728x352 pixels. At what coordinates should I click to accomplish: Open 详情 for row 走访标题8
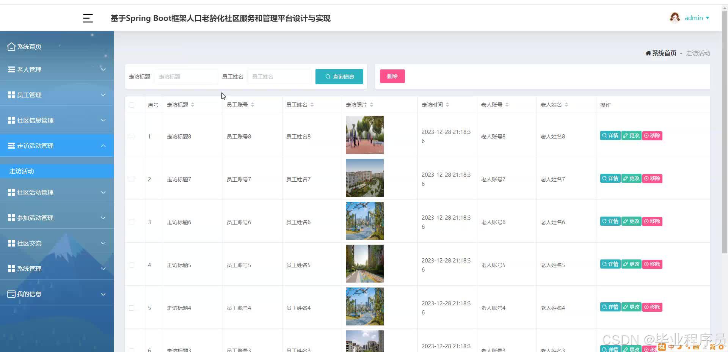pyautogui.click(x=610, y=135)
